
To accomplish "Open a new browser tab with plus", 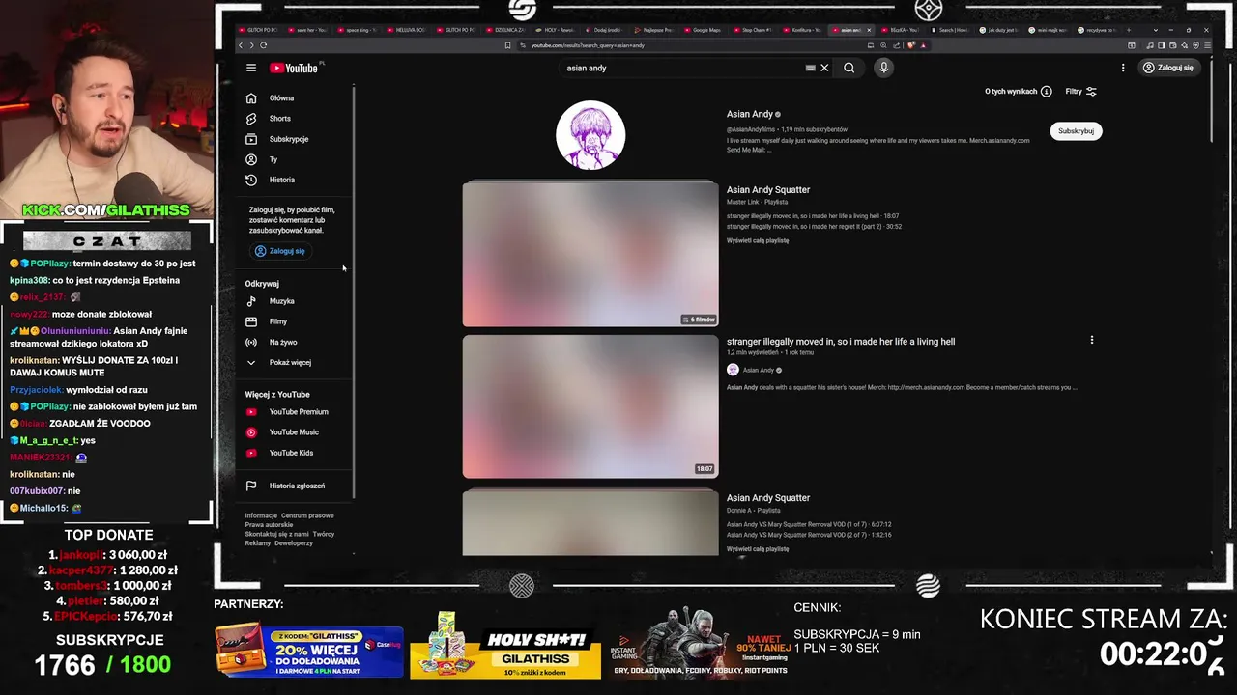I will [1129, 30].
